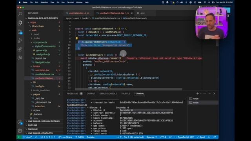Open the Go menu

pos(58,2)
